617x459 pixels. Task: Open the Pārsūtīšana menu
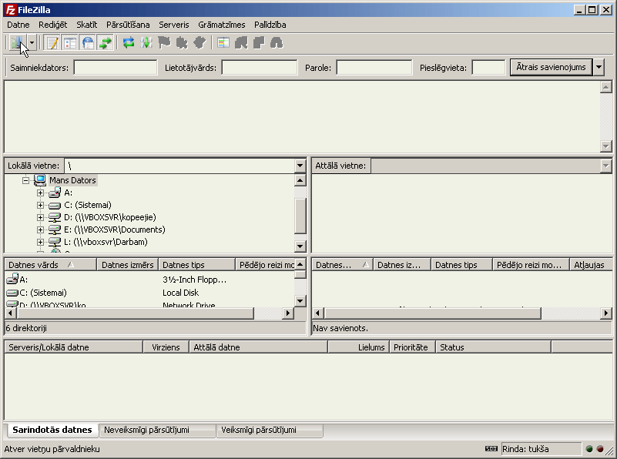tap(128, 25)
